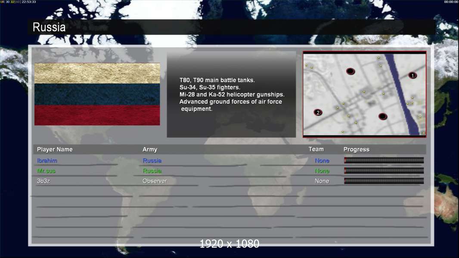Click Ibrahim's Russia army entry
Screen dimensions: 459x258
(152, 161)
